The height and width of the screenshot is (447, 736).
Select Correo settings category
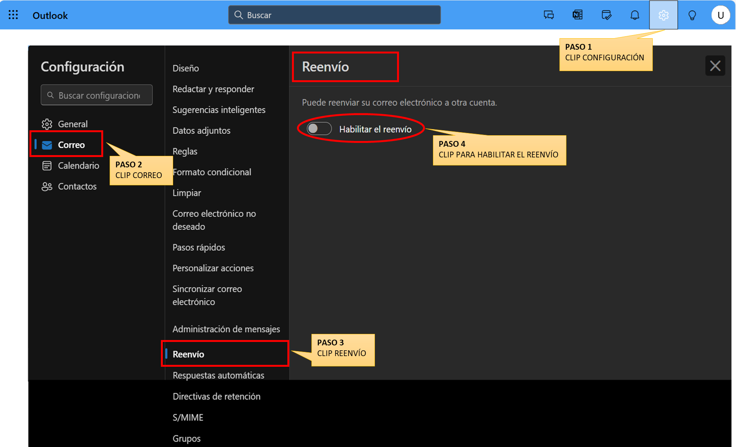[x=71, y=145]
